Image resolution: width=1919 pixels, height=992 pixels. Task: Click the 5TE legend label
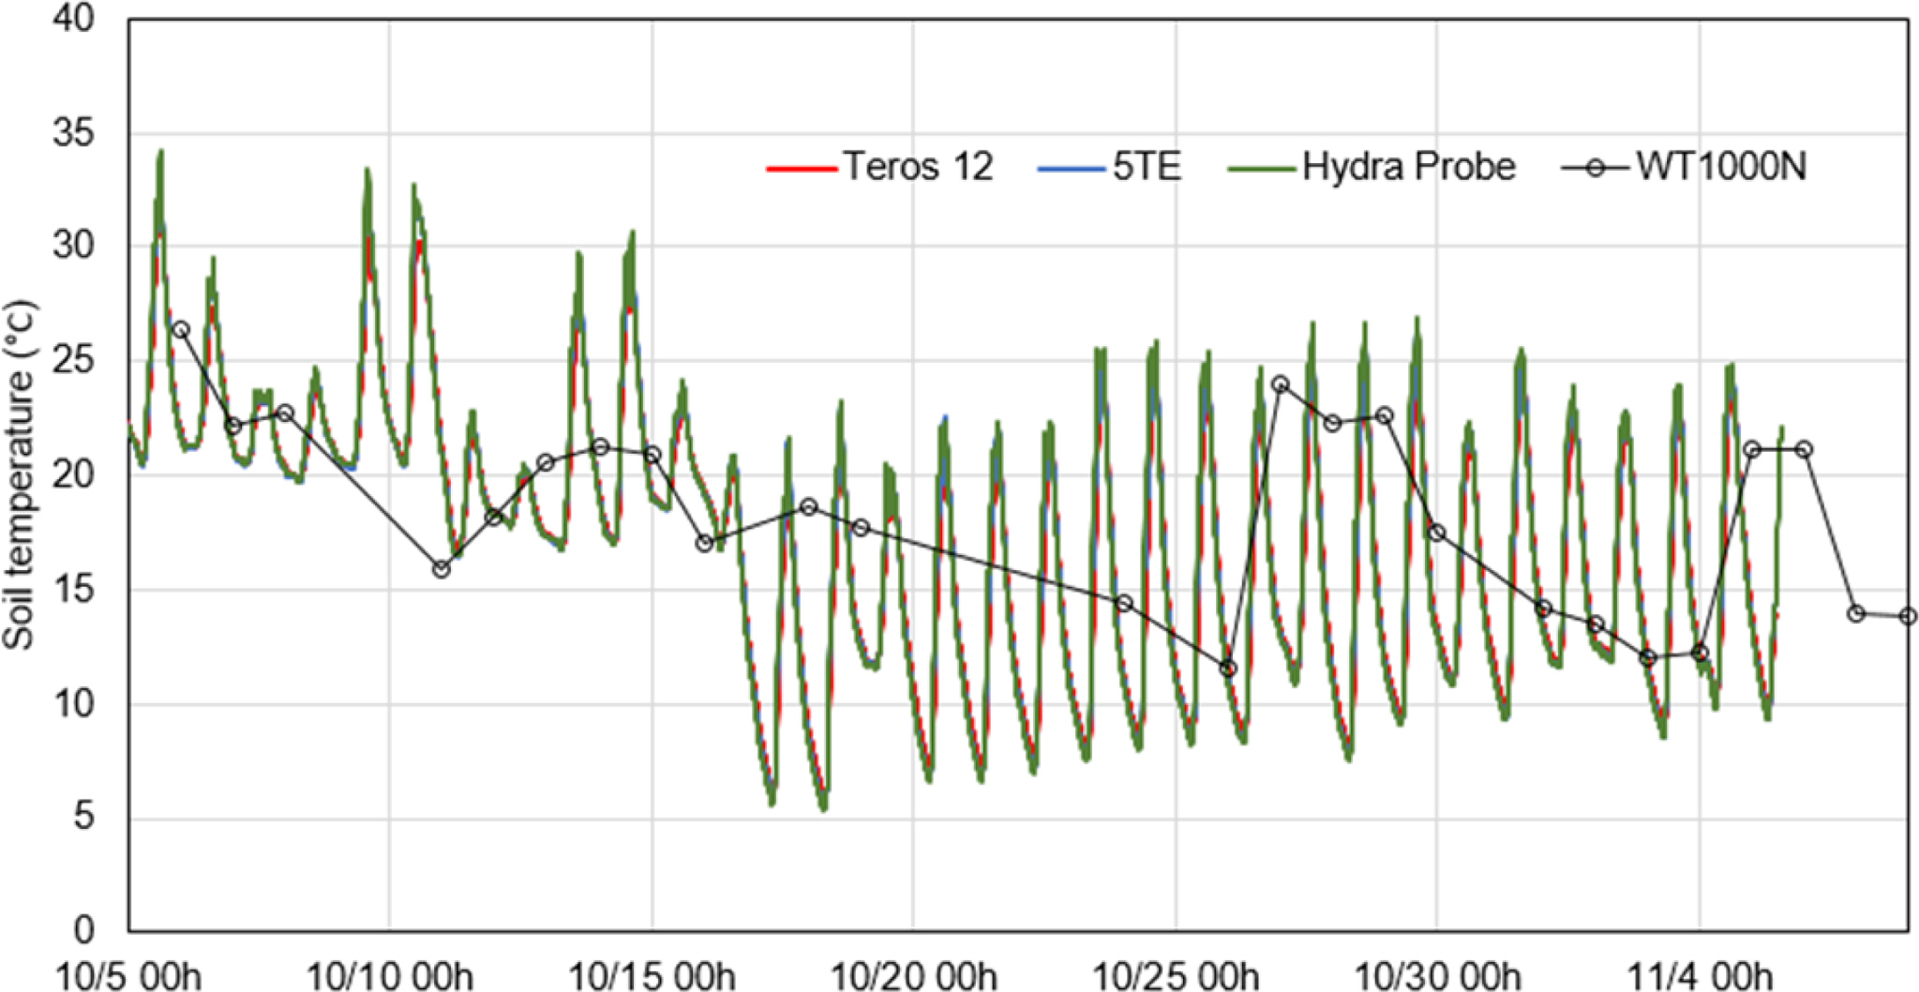[1147, 167]
